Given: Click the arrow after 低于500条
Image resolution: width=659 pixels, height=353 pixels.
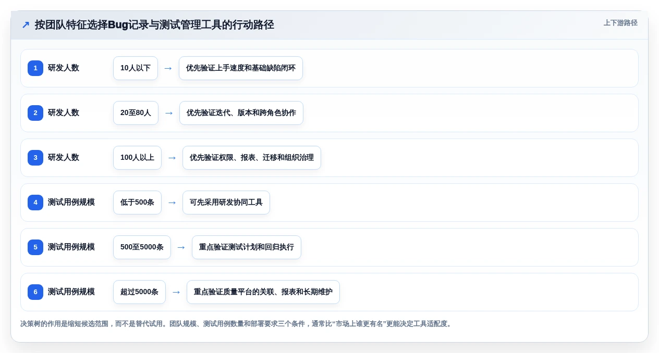Looking at the screenshot, I should (x=172, y=203).
